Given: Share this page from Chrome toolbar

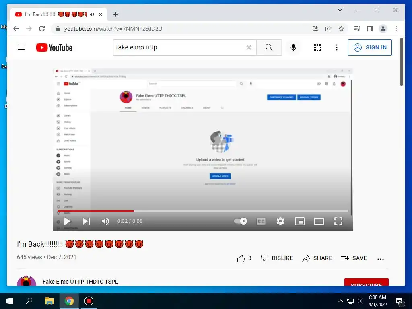Looking at the screenshot, I should [328, 29].
